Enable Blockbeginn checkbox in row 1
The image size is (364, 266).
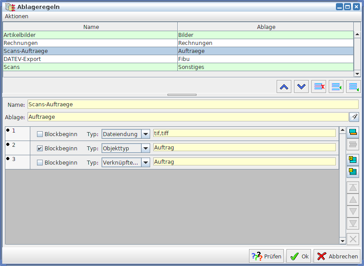coord(40,134)
